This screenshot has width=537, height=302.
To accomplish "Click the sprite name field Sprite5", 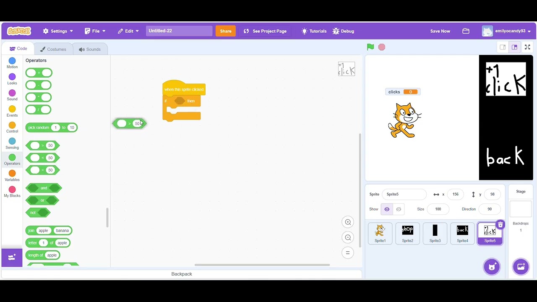I will pos(404,194).
